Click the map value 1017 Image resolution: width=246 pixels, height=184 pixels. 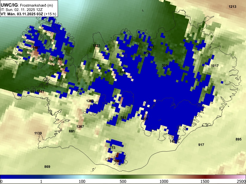(x=215, y=66)
